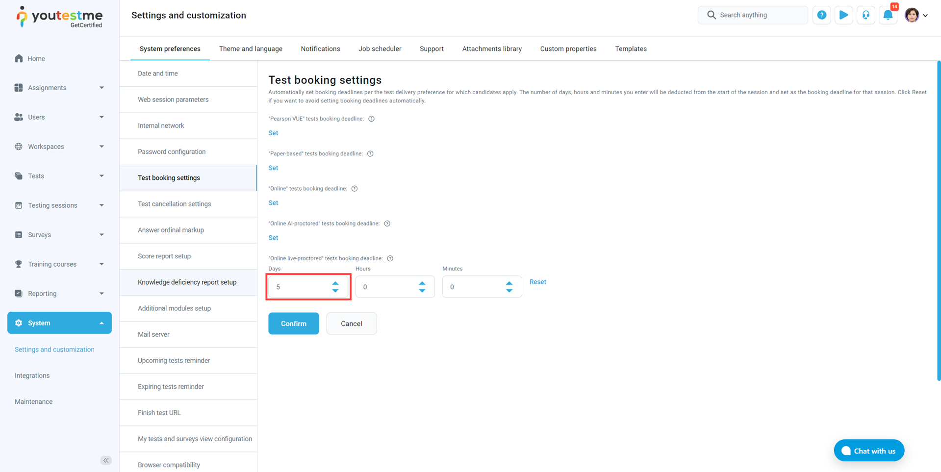Open the user profile avatar dropdown
Viewport: 941px width, 472px height.
point(916,15)
